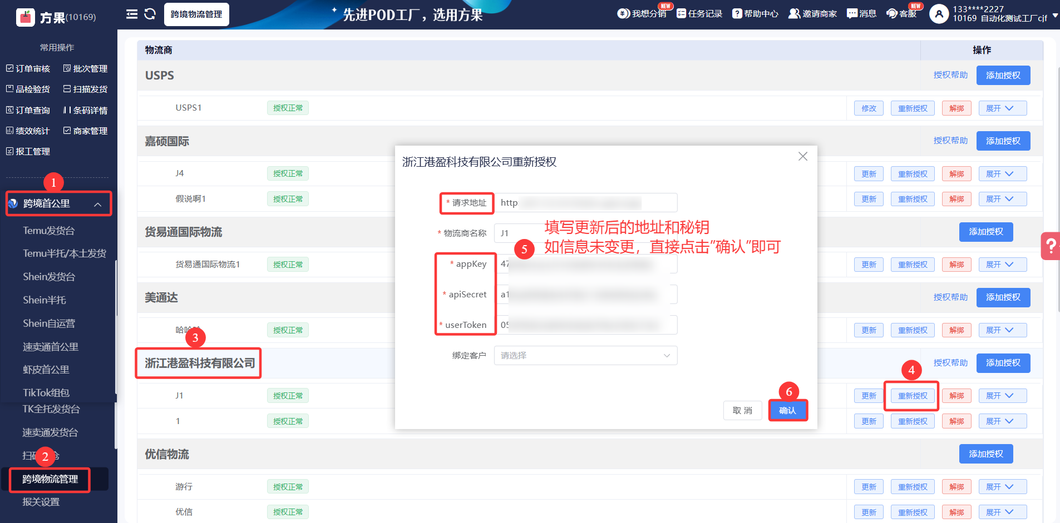
Task: Expand the 优信 row with 展开
Action: pos(1003,512)
